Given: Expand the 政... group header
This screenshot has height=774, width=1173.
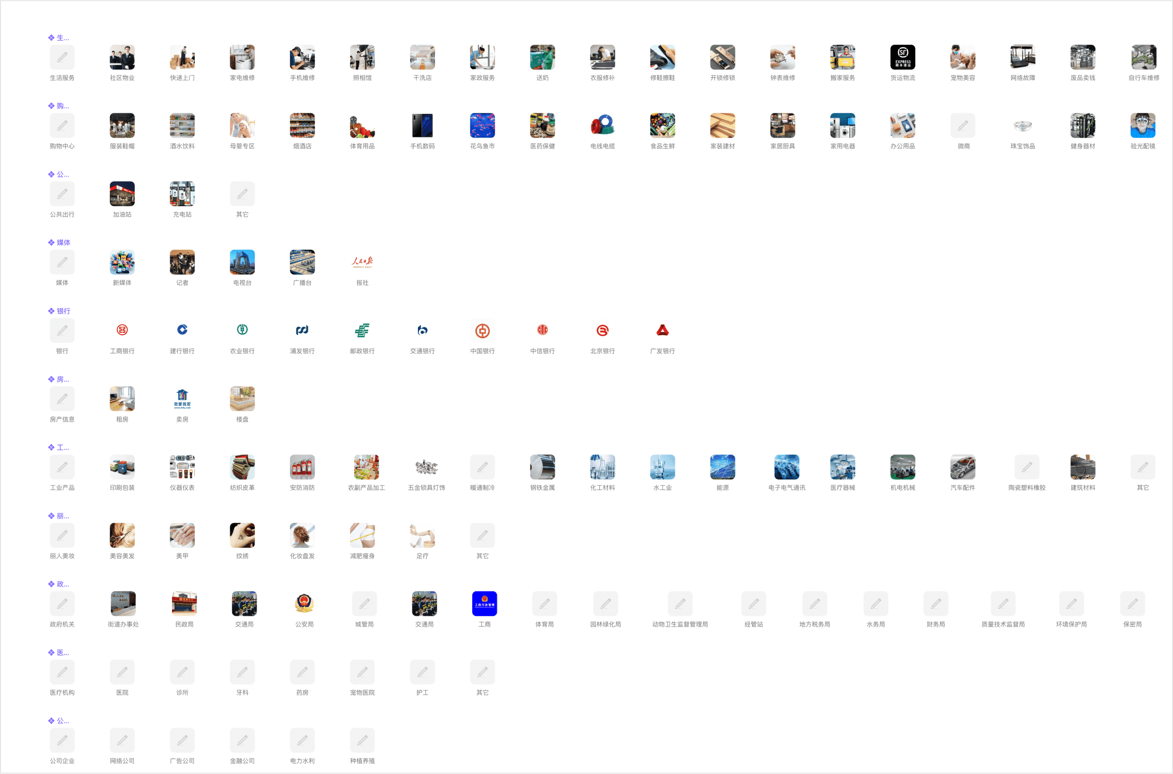Looking at the screenshot, I should (58, 584).
